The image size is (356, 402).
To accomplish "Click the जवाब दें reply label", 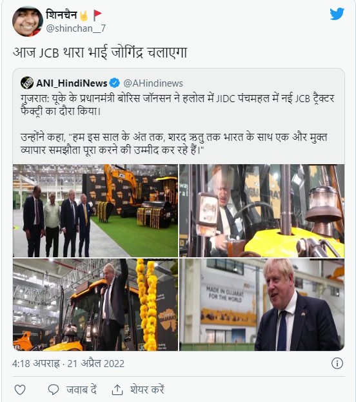I will 81,390.
